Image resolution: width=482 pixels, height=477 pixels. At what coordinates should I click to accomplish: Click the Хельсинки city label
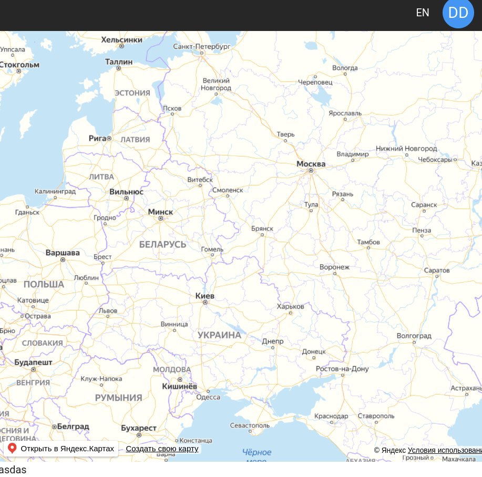point(122,39)
